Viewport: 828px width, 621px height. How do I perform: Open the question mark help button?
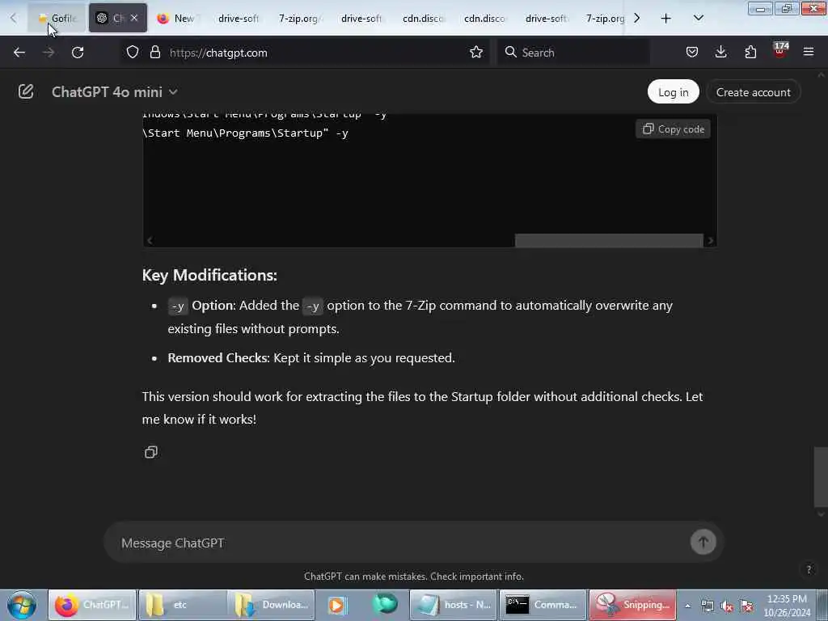(x=809, y=569)
